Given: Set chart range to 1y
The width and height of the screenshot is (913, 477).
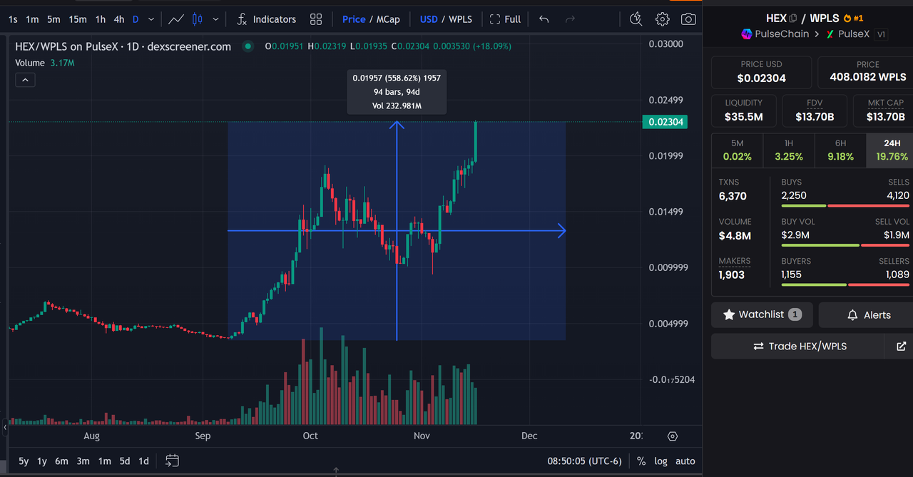Looking at the screenshot, I should [42, 461].
